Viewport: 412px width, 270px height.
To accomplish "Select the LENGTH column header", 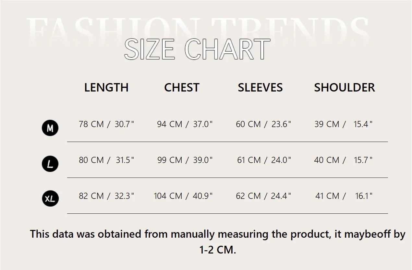I will click(x=106, y=88).
